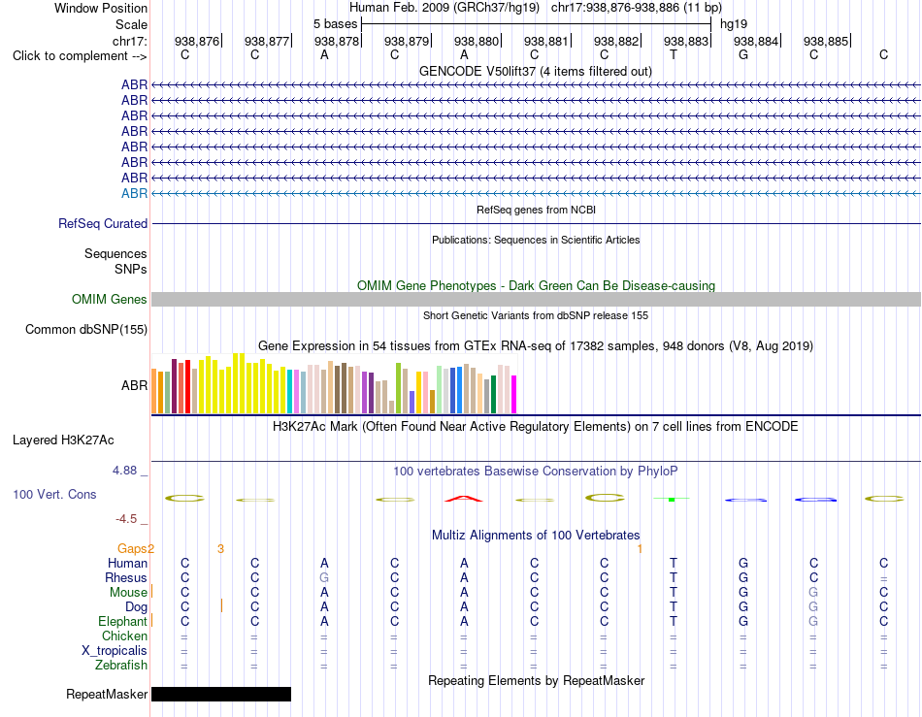Screen dimensions: 922x717
Task: Select the Dog species label
Action: point(136,607)
